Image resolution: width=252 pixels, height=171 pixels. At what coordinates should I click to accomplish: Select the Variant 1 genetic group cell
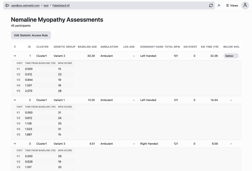click(x=59, y=100)
